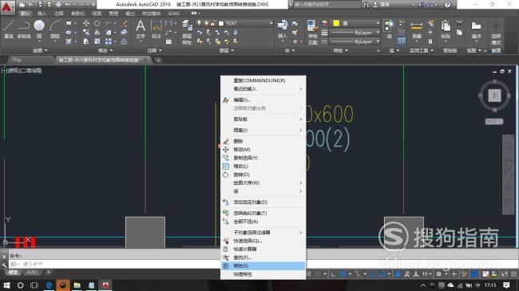Viewport: 519px width, 291px height.
Task: Click the Base point (基点) view icon
Action: point(476,29)
